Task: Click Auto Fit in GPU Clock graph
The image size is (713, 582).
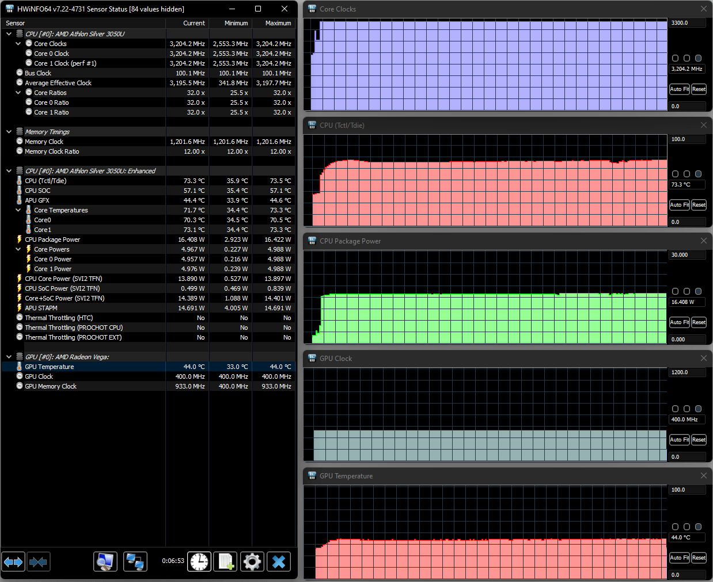Action: click(680, 440)
